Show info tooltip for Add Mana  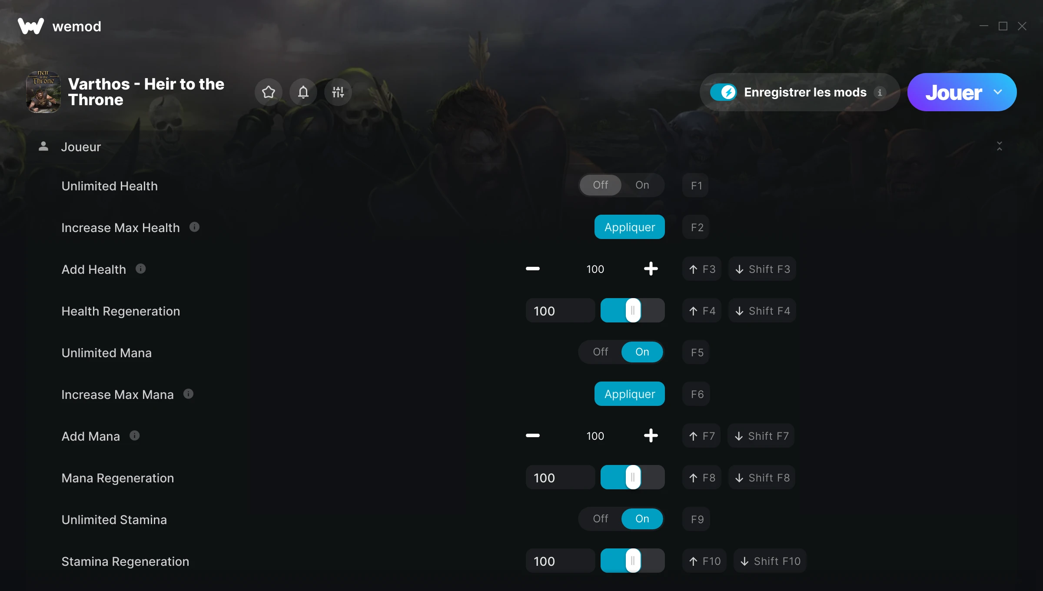tap(135, 435)
